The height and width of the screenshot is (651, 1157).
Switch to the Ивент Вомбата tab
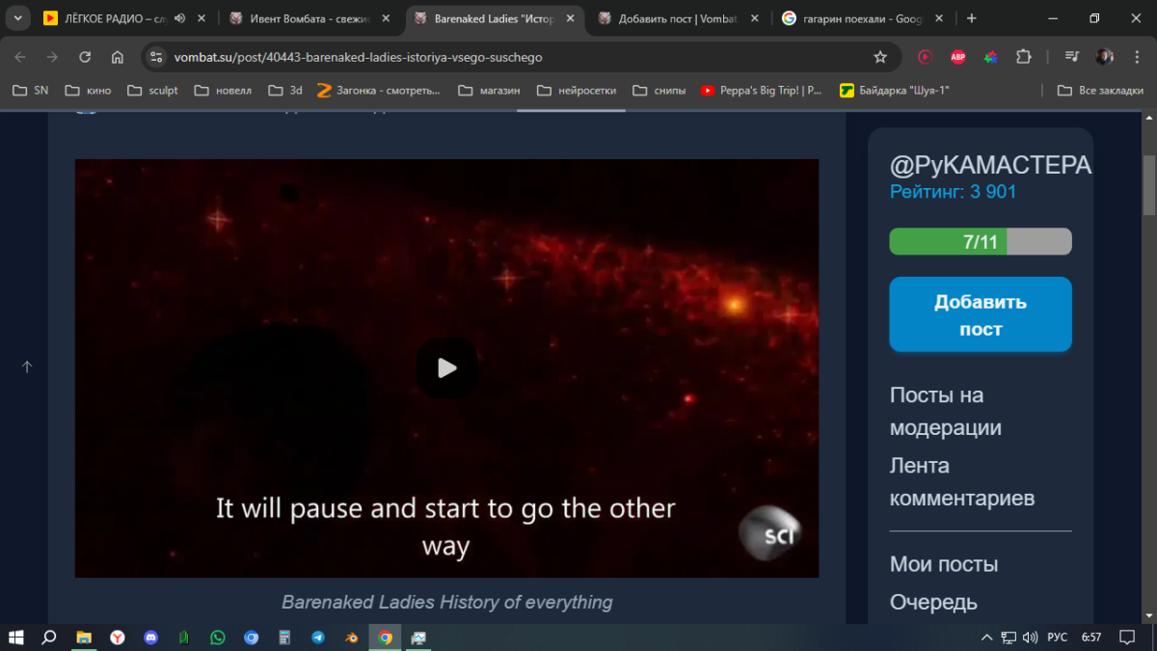[307, 18]
